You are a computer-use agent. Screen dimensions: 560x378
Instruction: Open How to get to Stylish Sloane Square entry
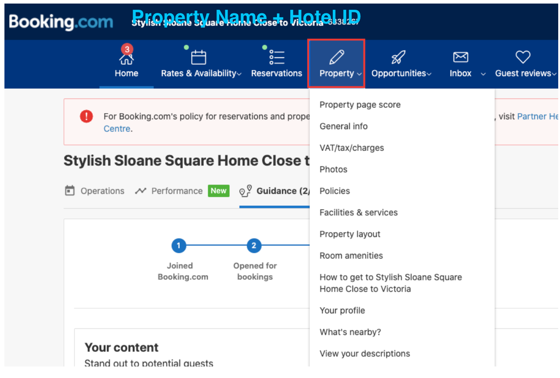[390, 283]
